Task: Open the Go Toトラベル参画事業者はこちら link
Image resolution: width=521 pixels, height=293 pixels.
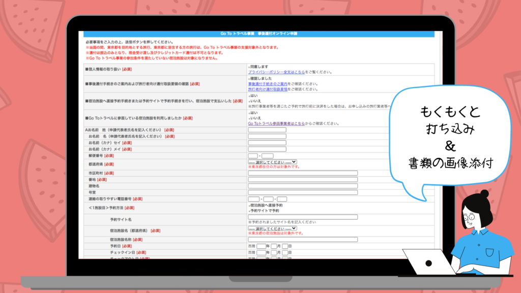Action: [x=276, y=124]
